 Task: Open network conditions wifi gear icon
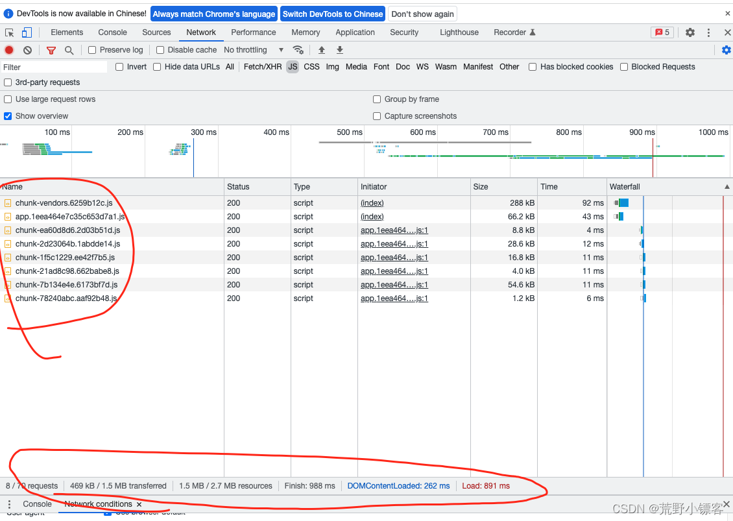(x=298, y=50)
